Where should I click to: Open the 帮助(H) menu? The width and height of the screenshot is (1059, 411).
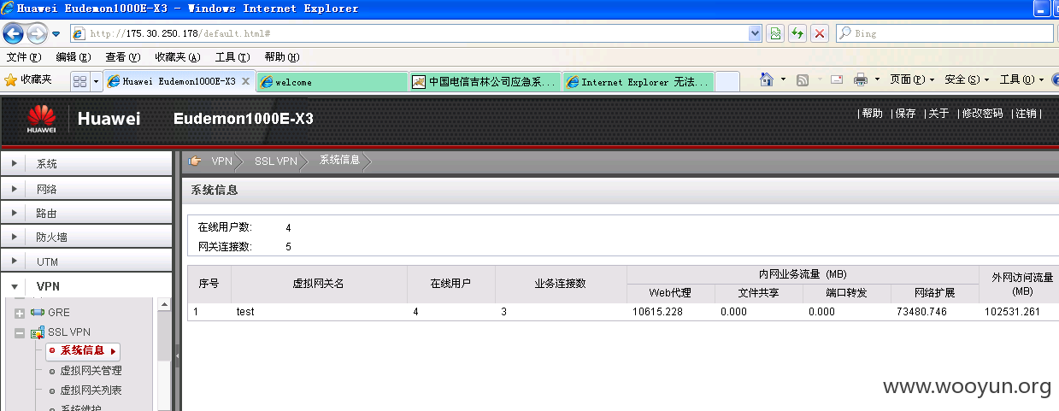click(x=282, y=57)
